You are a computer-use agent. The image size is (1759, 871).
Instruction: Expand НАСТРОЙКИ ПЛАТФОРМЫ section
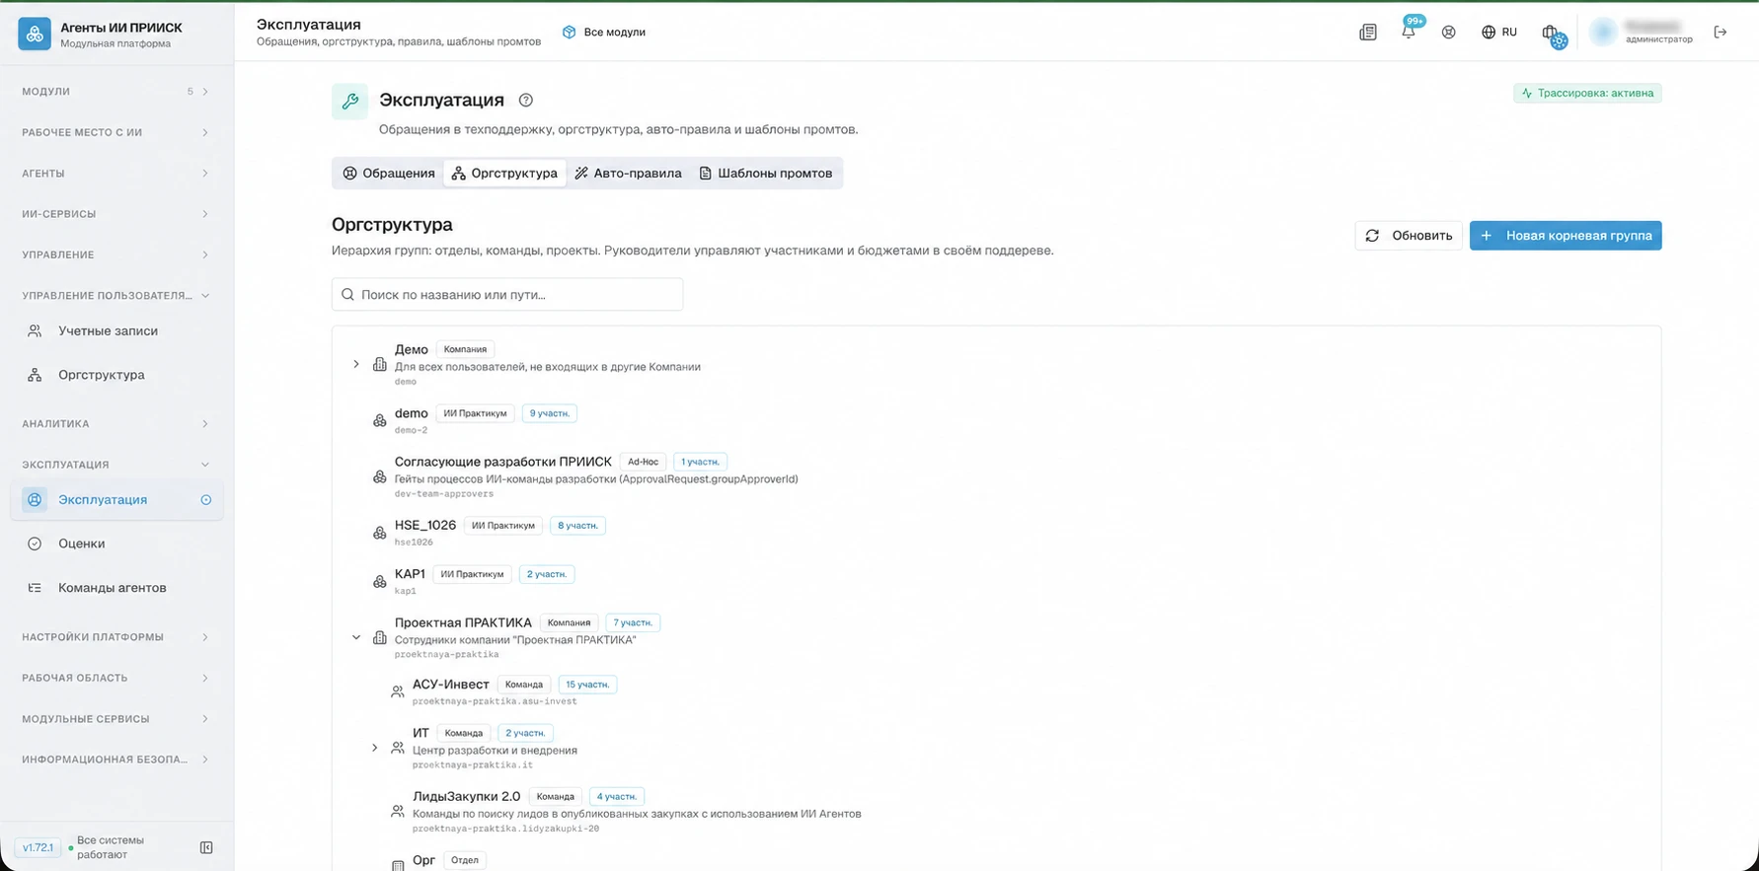tap(116, 637)
